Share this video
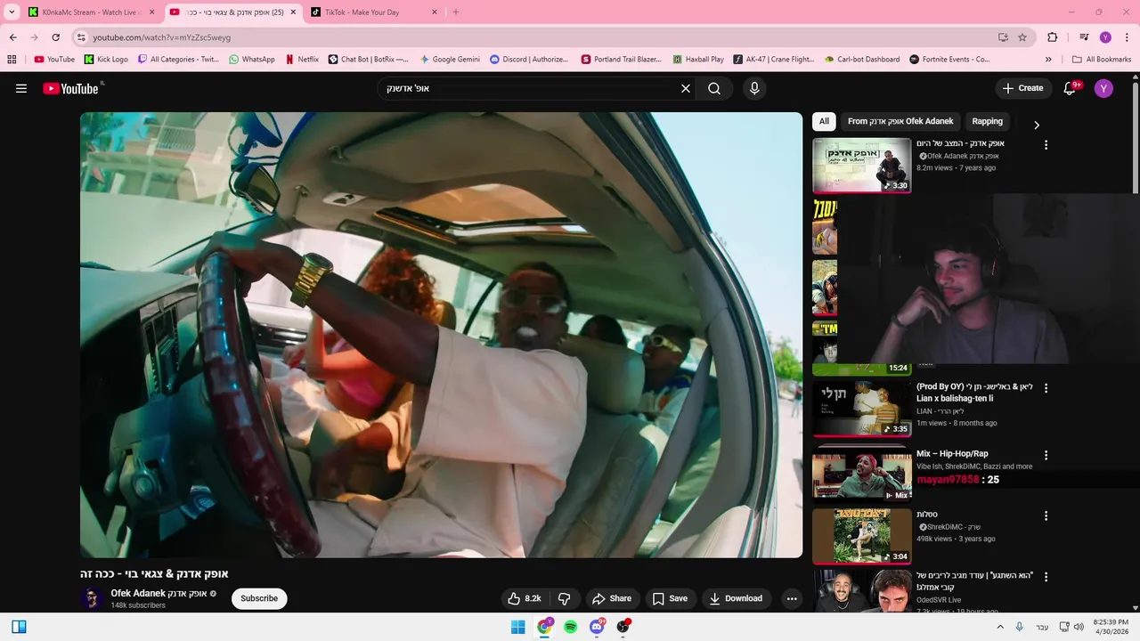1140x641 pixels. [613, 598]
